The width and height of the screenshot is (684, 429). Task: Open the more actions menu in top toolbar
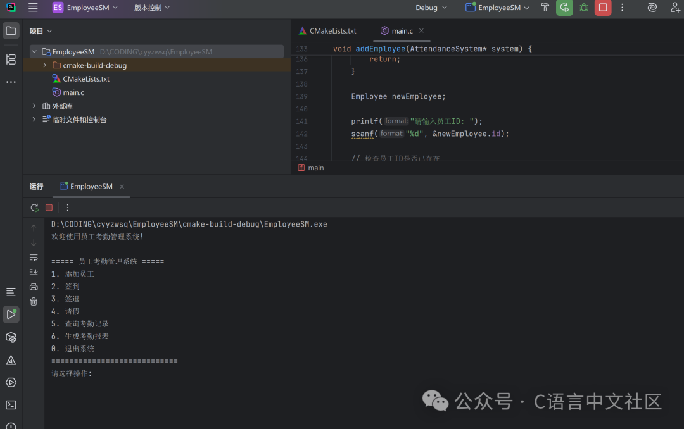[622, 8]
